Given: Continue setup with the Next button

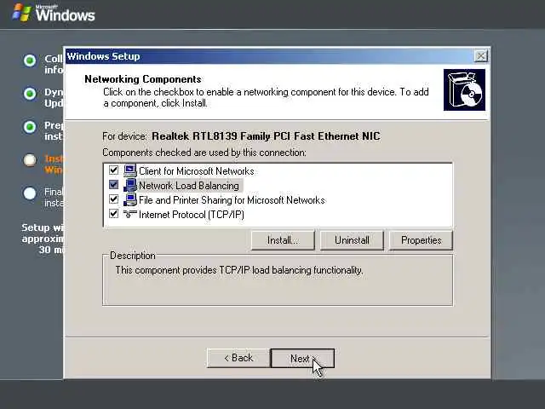Looking at the screenshot, I should pyautogui.click(x=302, y=358).
